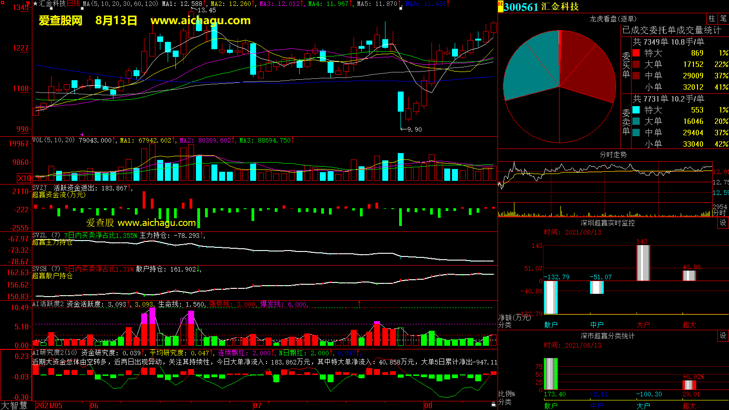729x410 pixels.
Task: Click the bright red 特大 buy-order swatch
Action: (636, 53)
